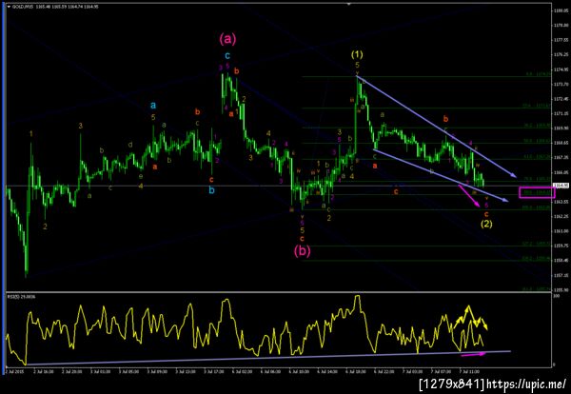
Task: Select the 2 Jul 2015 time axis label
Action: tap(14, 372)
